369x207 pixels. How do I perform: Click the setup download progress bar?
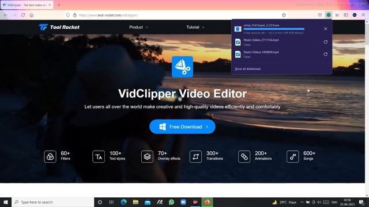(274, 29)
